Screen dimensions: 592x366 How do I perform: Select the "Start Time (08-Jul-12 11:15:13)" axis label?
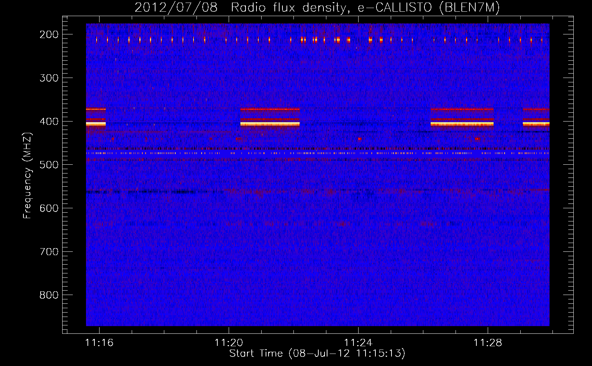[317, 354]
